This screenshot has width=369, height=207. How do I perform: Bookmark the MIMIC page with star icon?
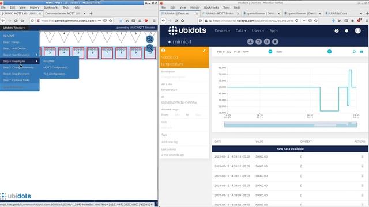(x=110, y=21)
